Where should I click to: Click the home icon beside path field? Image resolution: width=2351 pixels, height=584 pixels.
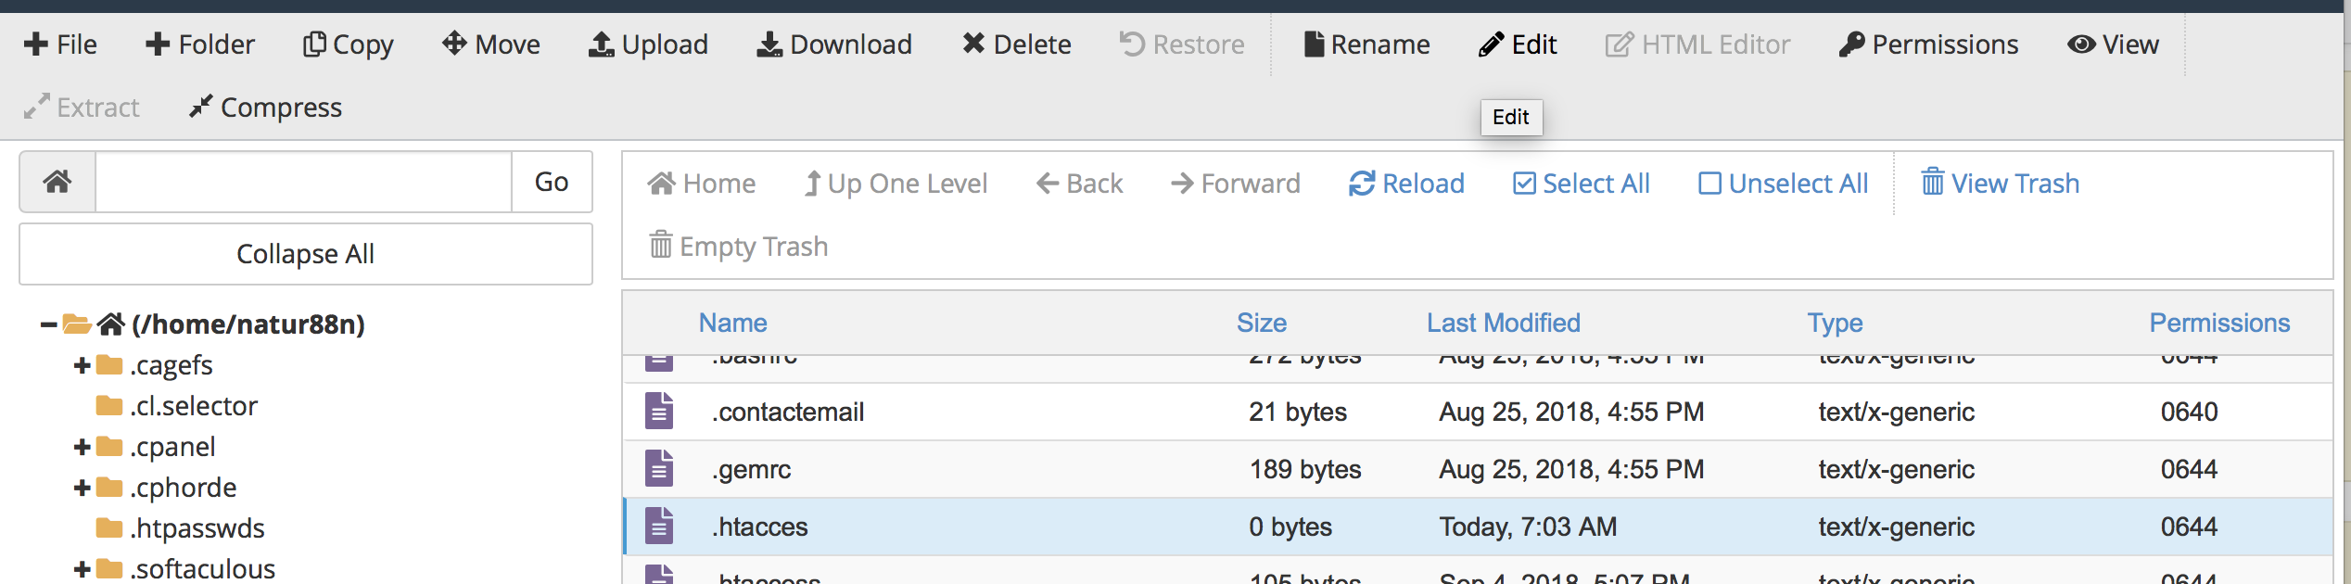(57, 182)
